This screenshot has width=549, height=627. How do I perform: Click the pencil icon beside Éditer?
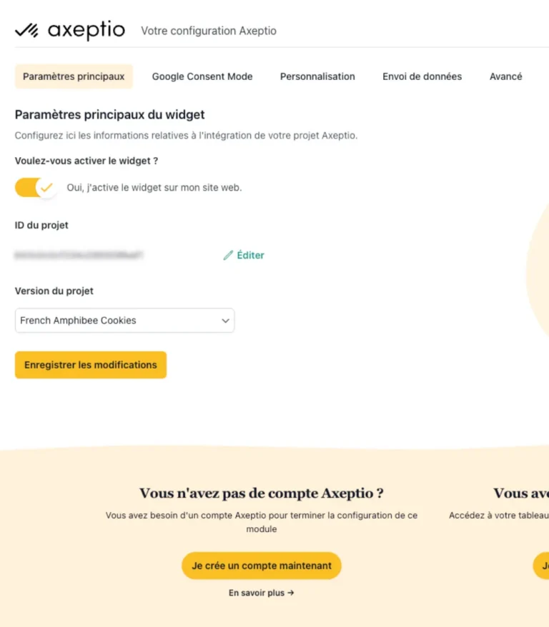(228, 255)
